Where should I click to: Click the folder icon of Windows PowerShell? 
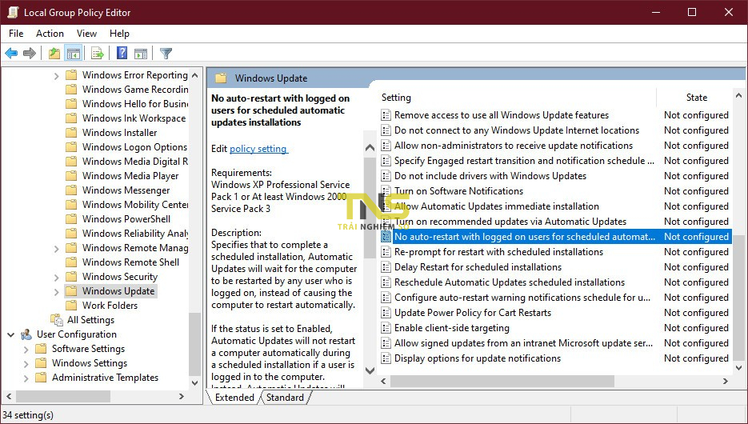click(x=71, y=219)
